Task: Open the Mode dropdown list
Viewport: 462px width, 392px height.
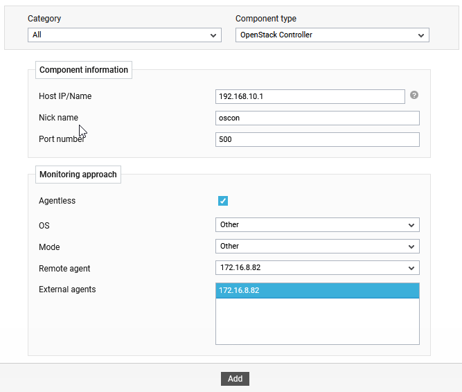Action: [x=317, y=247]
